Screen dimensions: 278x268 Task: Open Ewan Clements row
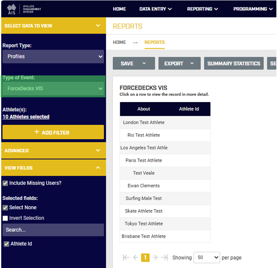[x=165, y=186]
